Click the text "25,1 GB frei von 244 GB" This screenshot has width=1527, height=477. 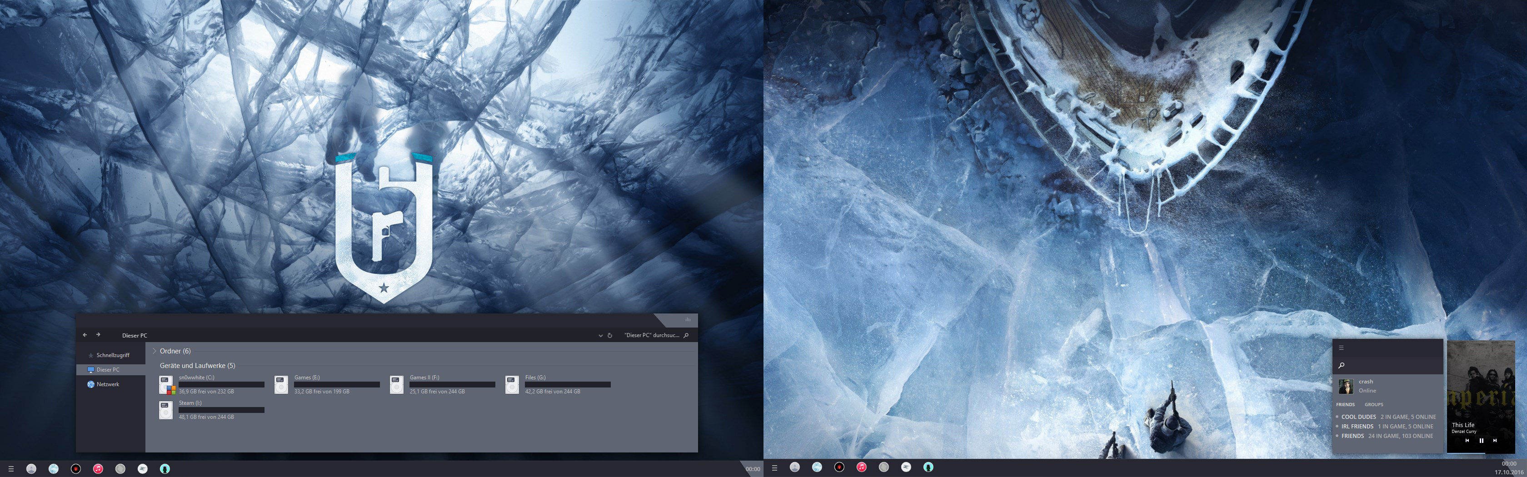pos(437,392)
